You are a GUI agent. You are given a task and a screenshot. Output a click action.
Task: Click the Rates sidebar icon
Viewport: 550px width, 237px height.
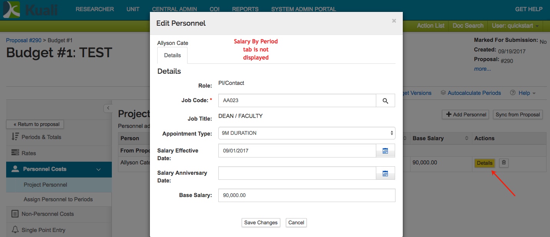tap(15, 153)
